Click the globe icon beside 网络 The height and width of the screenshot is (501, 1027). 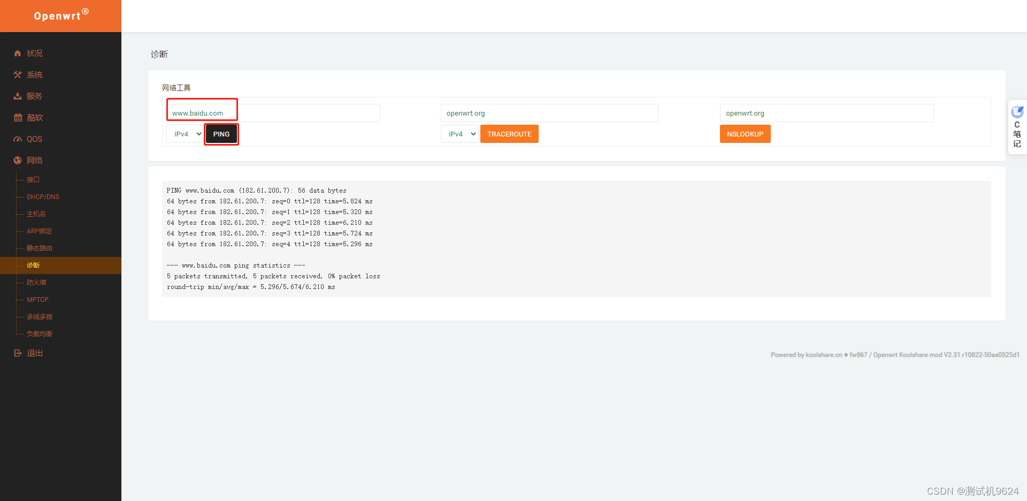click(x=18, y=161)
